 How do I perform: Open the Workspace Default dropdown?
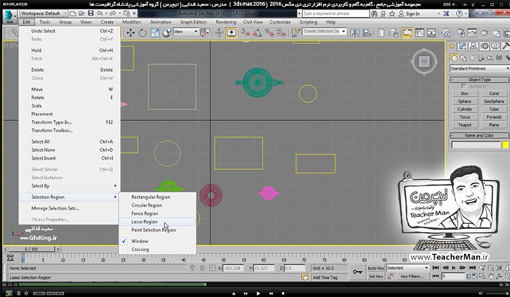43,13
